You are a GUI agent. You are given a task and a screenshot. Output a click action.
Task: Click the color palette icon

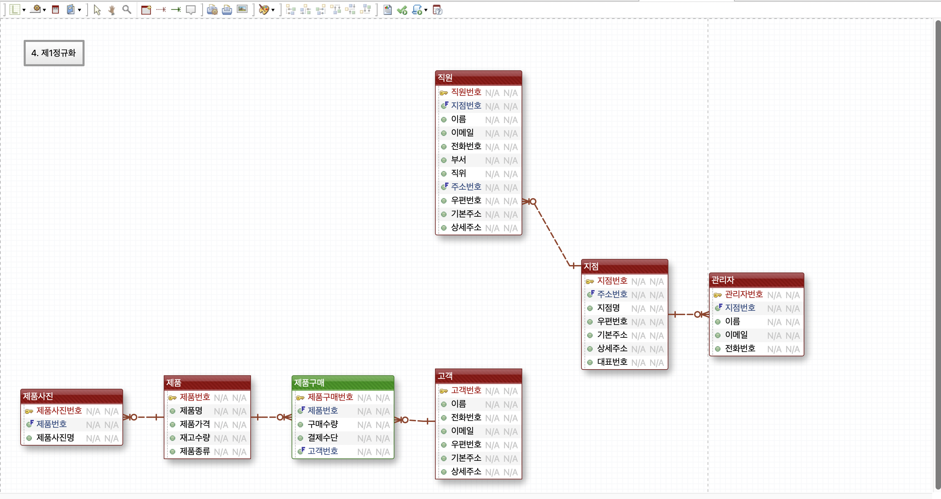(264, 9)
